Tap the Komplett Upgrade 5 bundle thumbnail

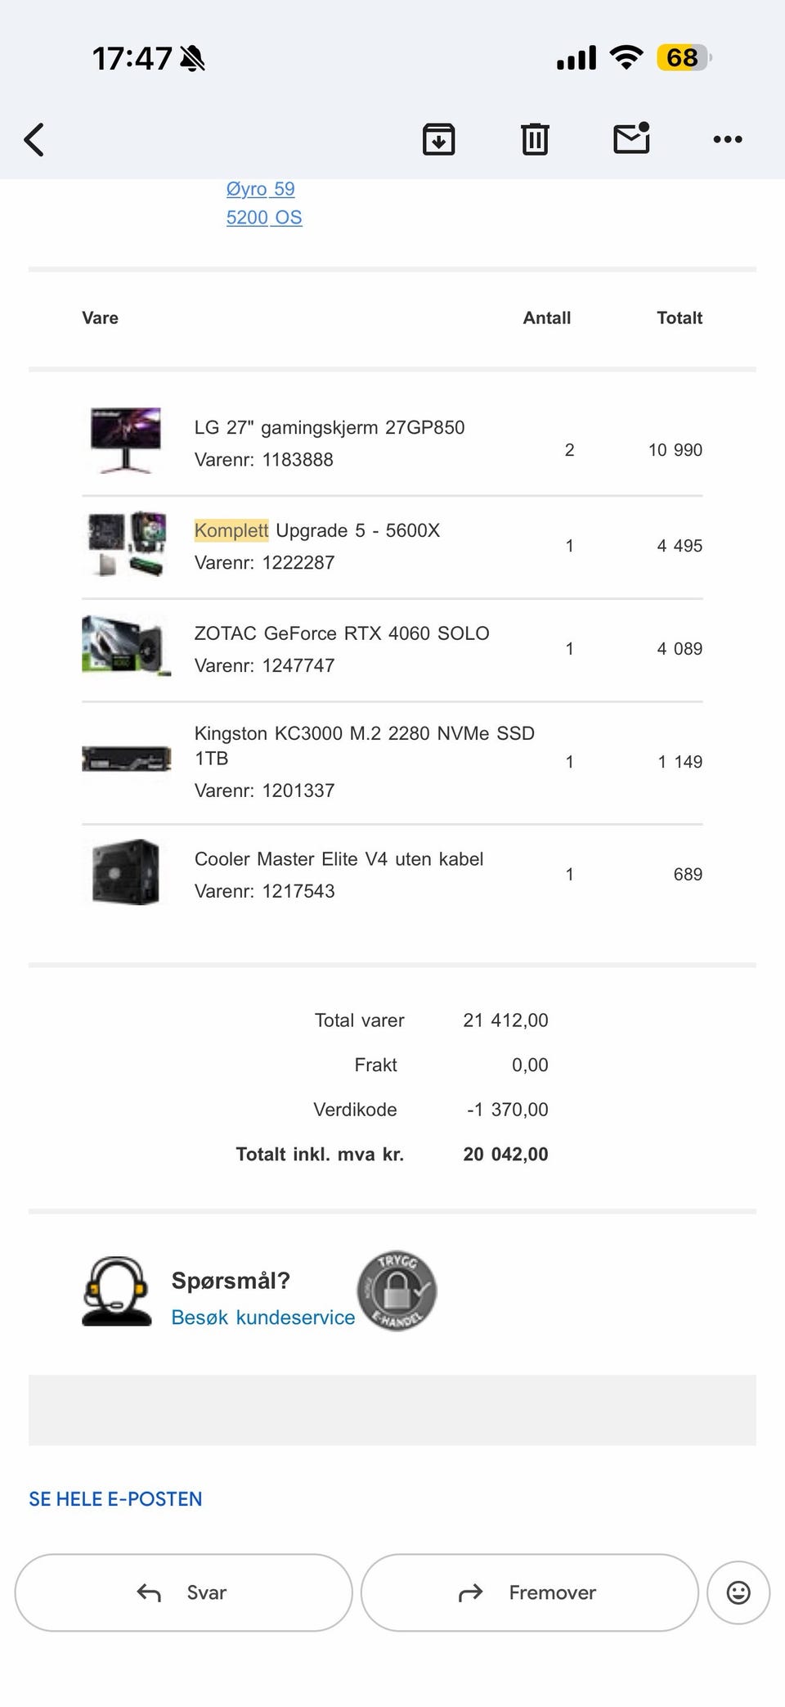[x=126, y=544]
